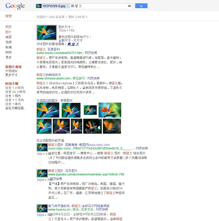The image size is (219, 221).
Task: Open the last thumbnail in second similar images row
Action: click(112, 126)
